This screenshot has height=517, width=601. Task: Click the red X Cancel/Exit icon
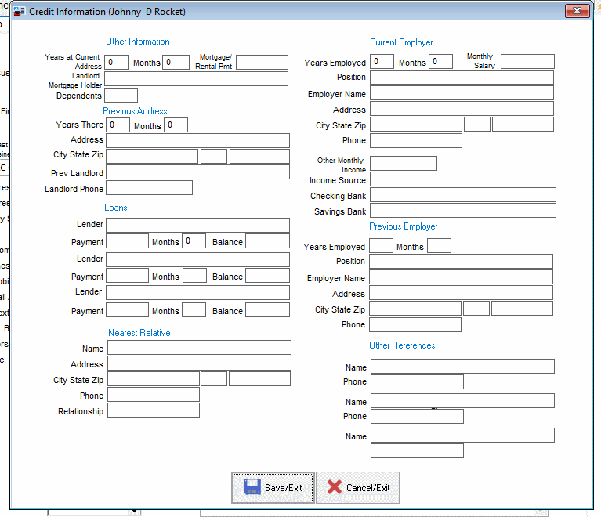(334, 487)
